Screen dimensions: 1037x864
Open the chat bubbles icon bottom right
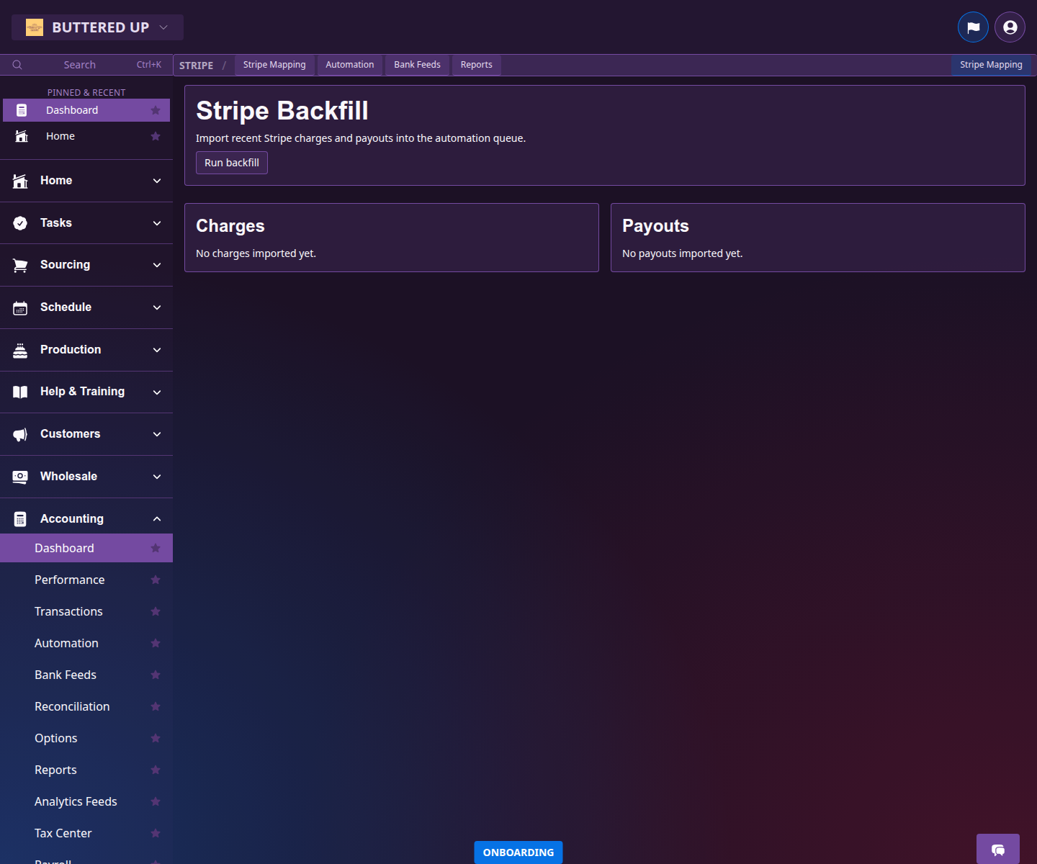pyautogui.click(x=997, y=850)
